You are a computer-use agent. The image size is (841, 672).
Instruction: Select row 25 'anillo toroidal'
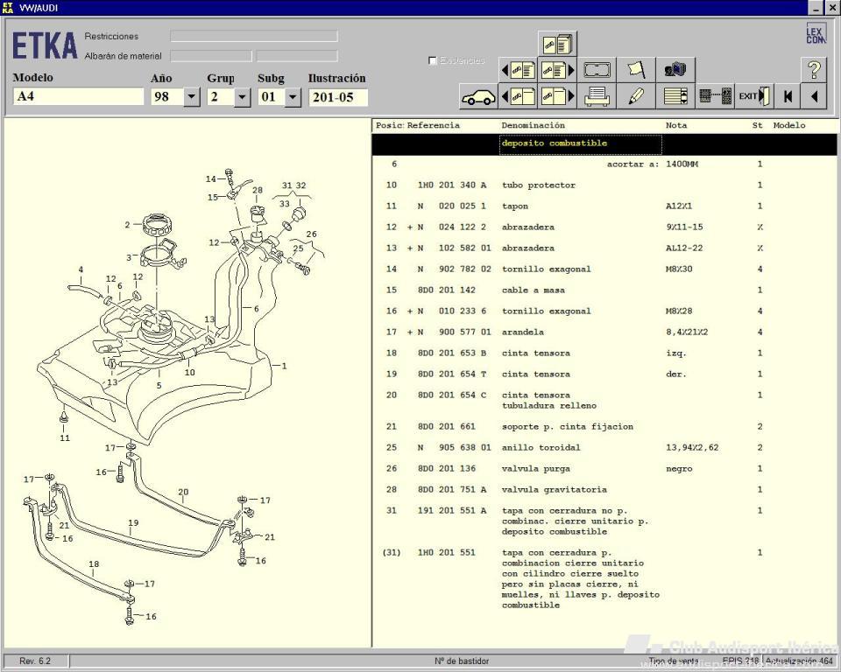(x=604, y=447)
